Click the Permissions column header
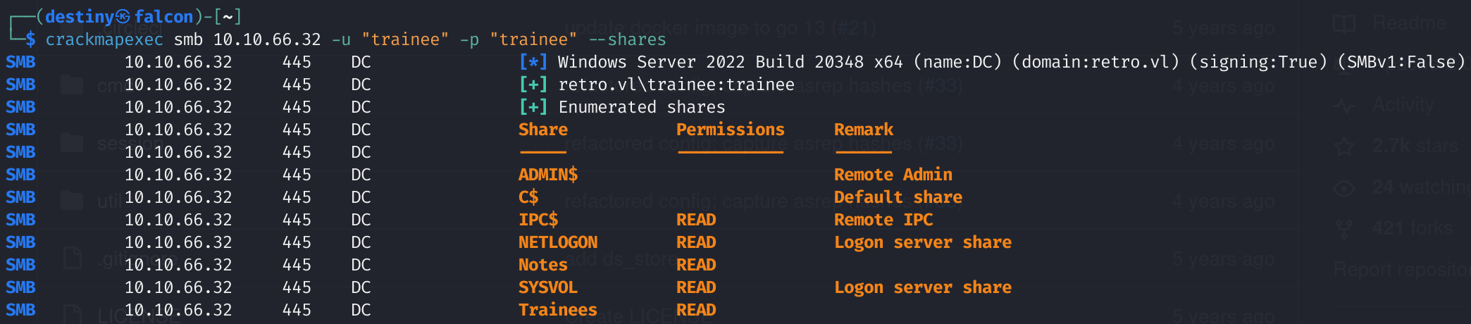Screen dimensions: 1471x324 [x=730, y=130]
